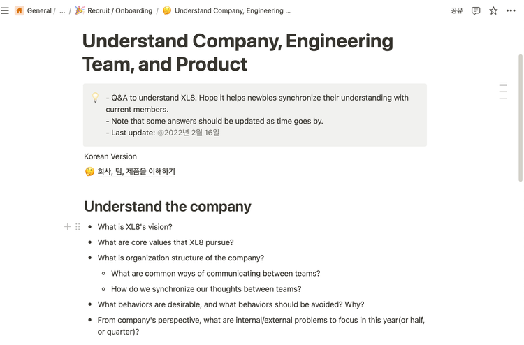
Task: Open the Last update date mention
Action: click(188, 133)
